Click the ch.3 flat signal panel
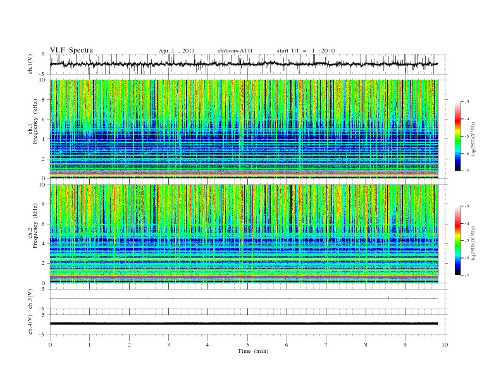This screenshot has height=387, width=501. [249, 299]
